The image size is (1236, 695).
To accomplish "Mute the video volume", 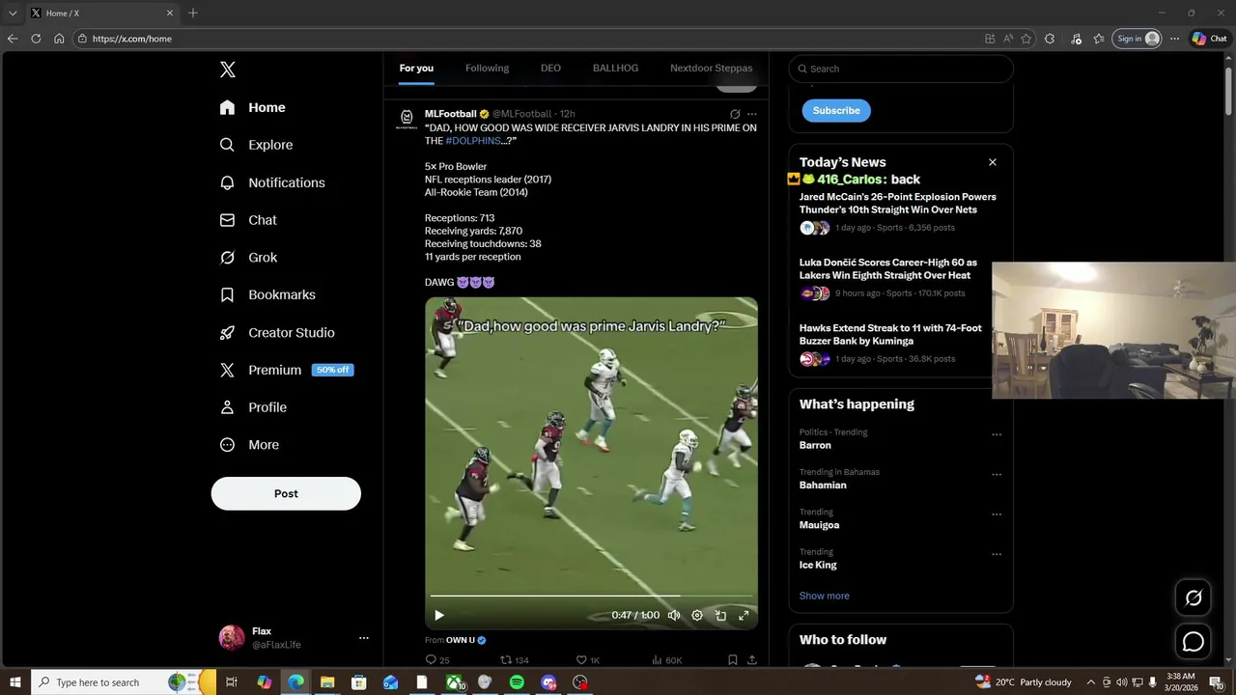I will pyautogui.click(x=674, y=615).
